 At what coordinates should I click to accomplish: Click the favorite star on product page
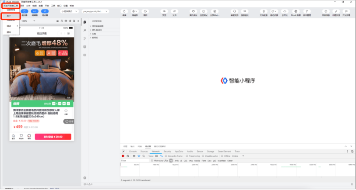pyautogui.click(x=66, y=111)
